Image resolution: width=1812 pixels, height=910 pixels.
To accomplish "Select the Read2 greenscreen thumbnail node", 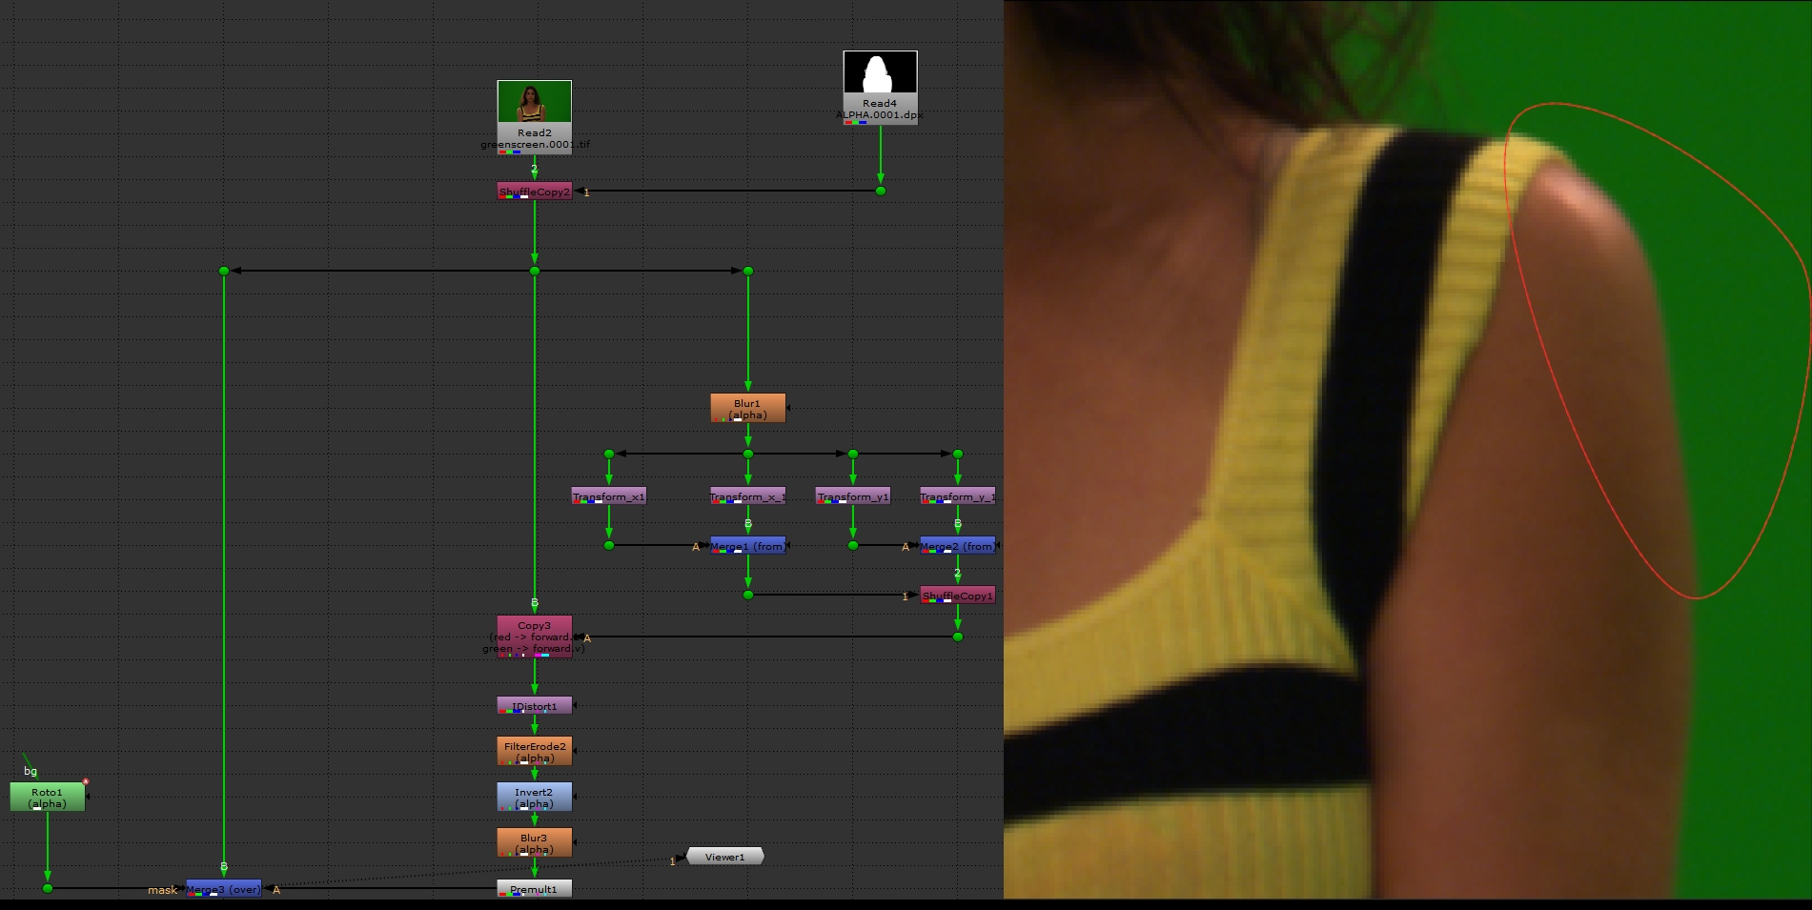I will 534,102.
